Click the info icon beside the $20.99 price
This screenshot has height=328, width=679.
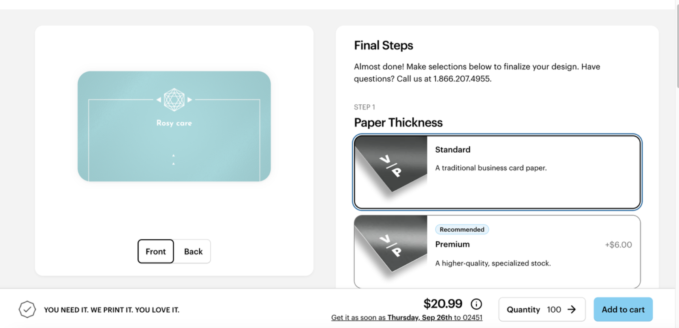(476, 304)
